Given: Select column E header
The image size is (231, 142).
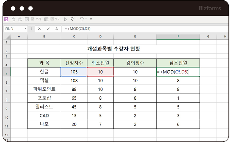Looking at the screenshot, I should (135, 36).
